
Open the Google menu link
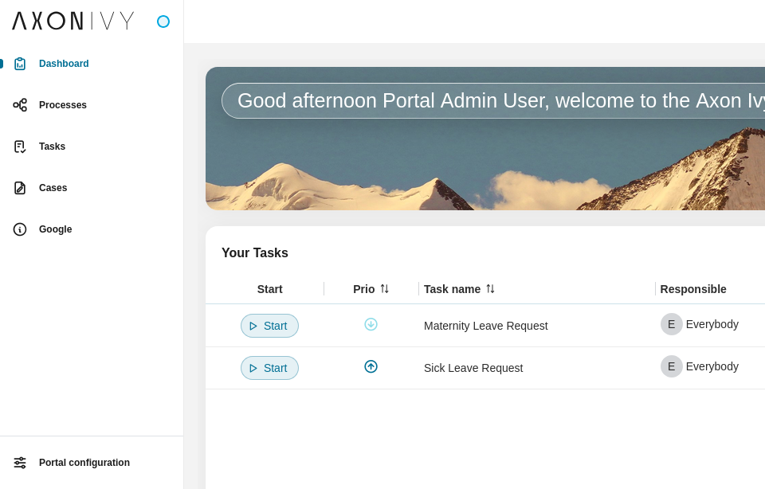[92, 229]
